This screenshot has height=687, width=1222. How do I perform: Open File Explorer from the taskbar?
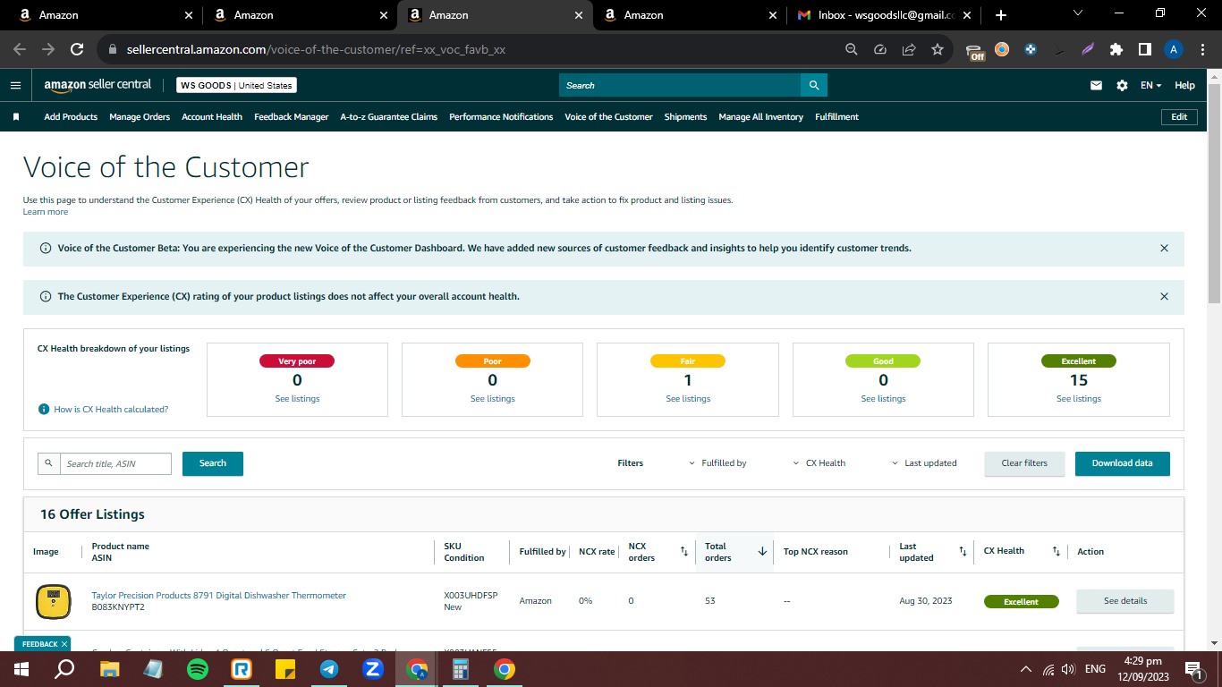click(x=110, y=669)
